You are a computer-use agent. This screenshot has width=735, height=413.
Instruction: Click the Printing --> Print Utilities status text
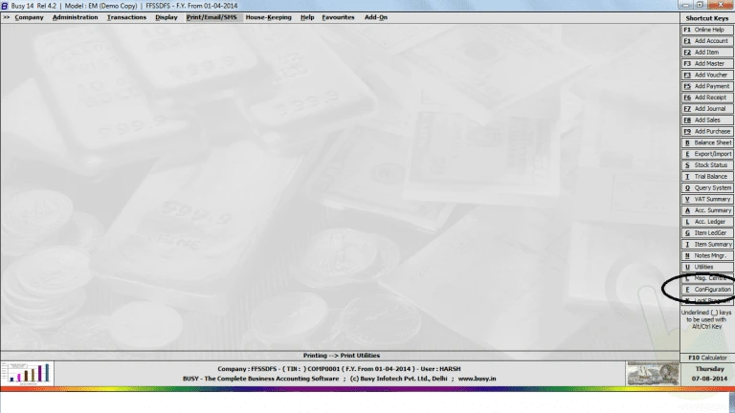pyautogui.click(x=342, y=356)
